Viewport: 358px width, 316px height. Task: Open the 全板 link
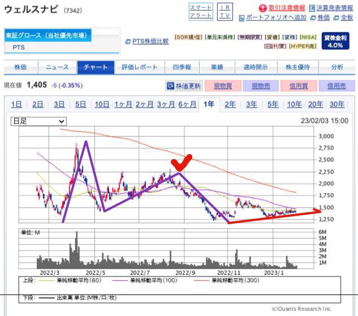347,18
